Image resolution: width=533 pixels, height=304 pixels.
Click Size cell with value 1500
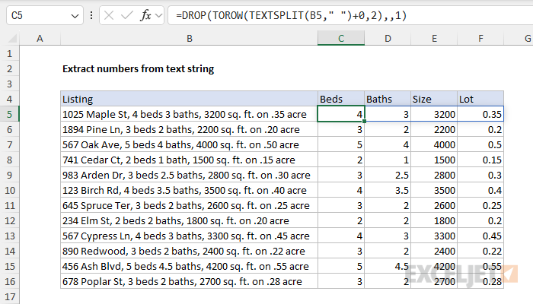click(x=434, y=160)
